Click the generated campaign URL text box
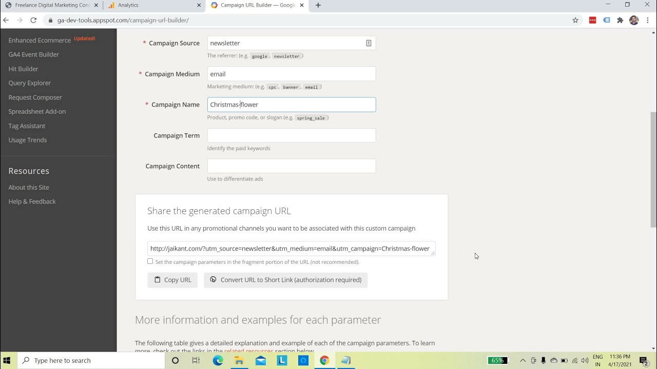 (292, 249)
